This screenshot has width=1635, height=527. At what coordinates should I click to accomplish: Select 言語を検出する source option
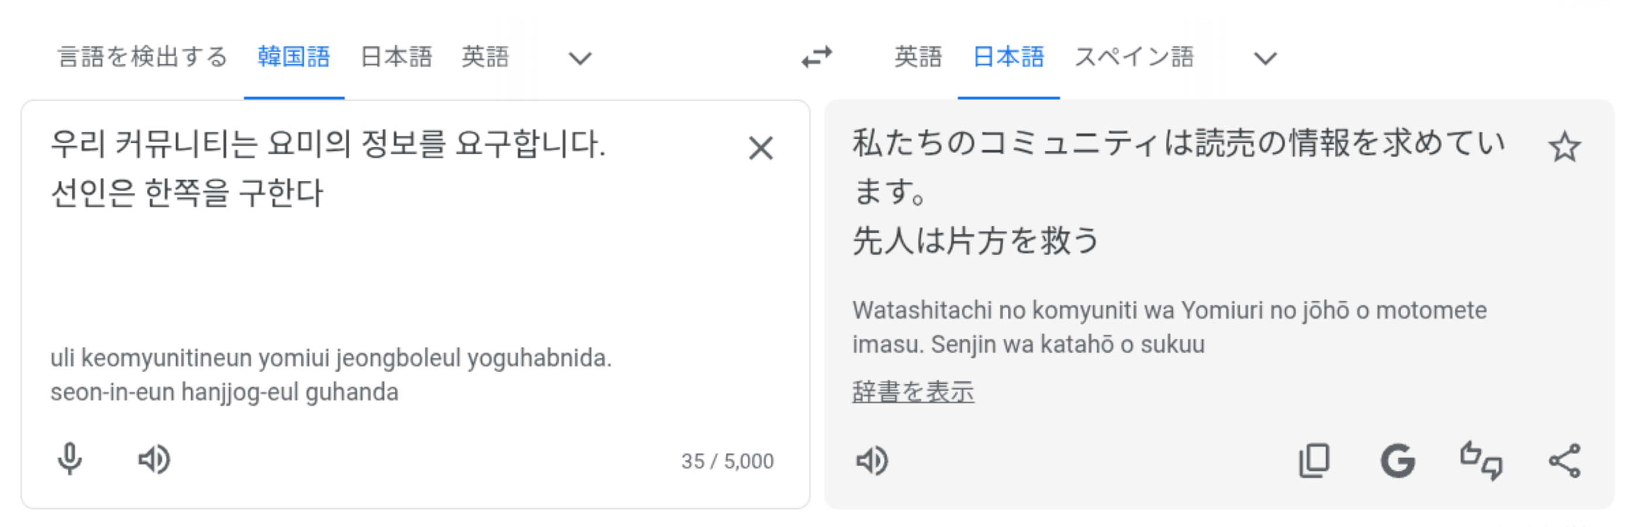click(x=143, y=57)
